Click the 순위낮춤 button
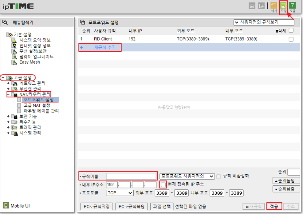The image size is (303, 214). [286, 189]
